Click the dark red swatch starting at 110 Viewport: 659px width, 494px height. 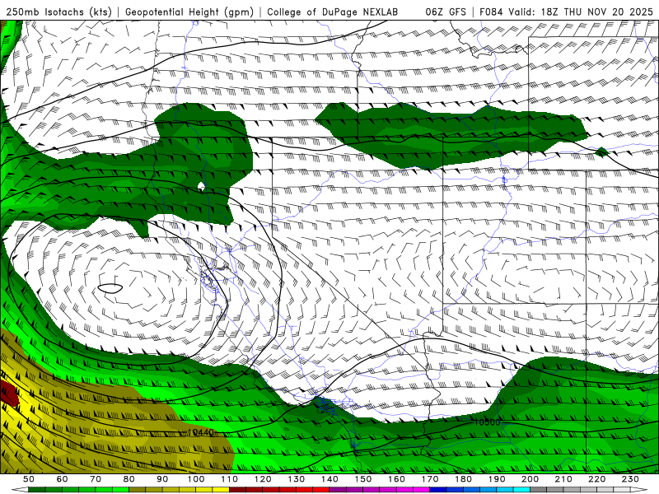(x=238, y=490)
